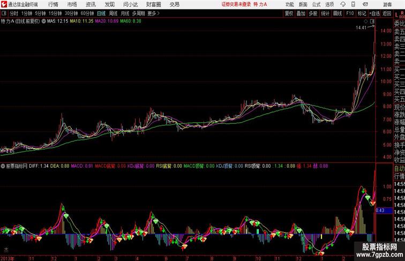
Task: Click the 复权 toolbar button
Action: coord(289,13)
